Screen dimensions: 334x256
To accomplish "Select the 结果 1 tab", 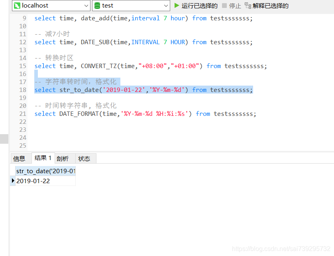I will [43, 158].
